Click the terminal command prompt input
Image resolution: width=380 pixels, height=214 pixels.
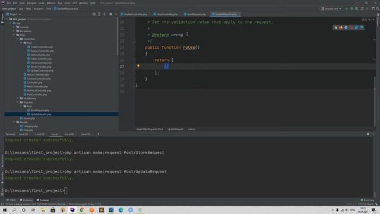(x=66, y=191)
